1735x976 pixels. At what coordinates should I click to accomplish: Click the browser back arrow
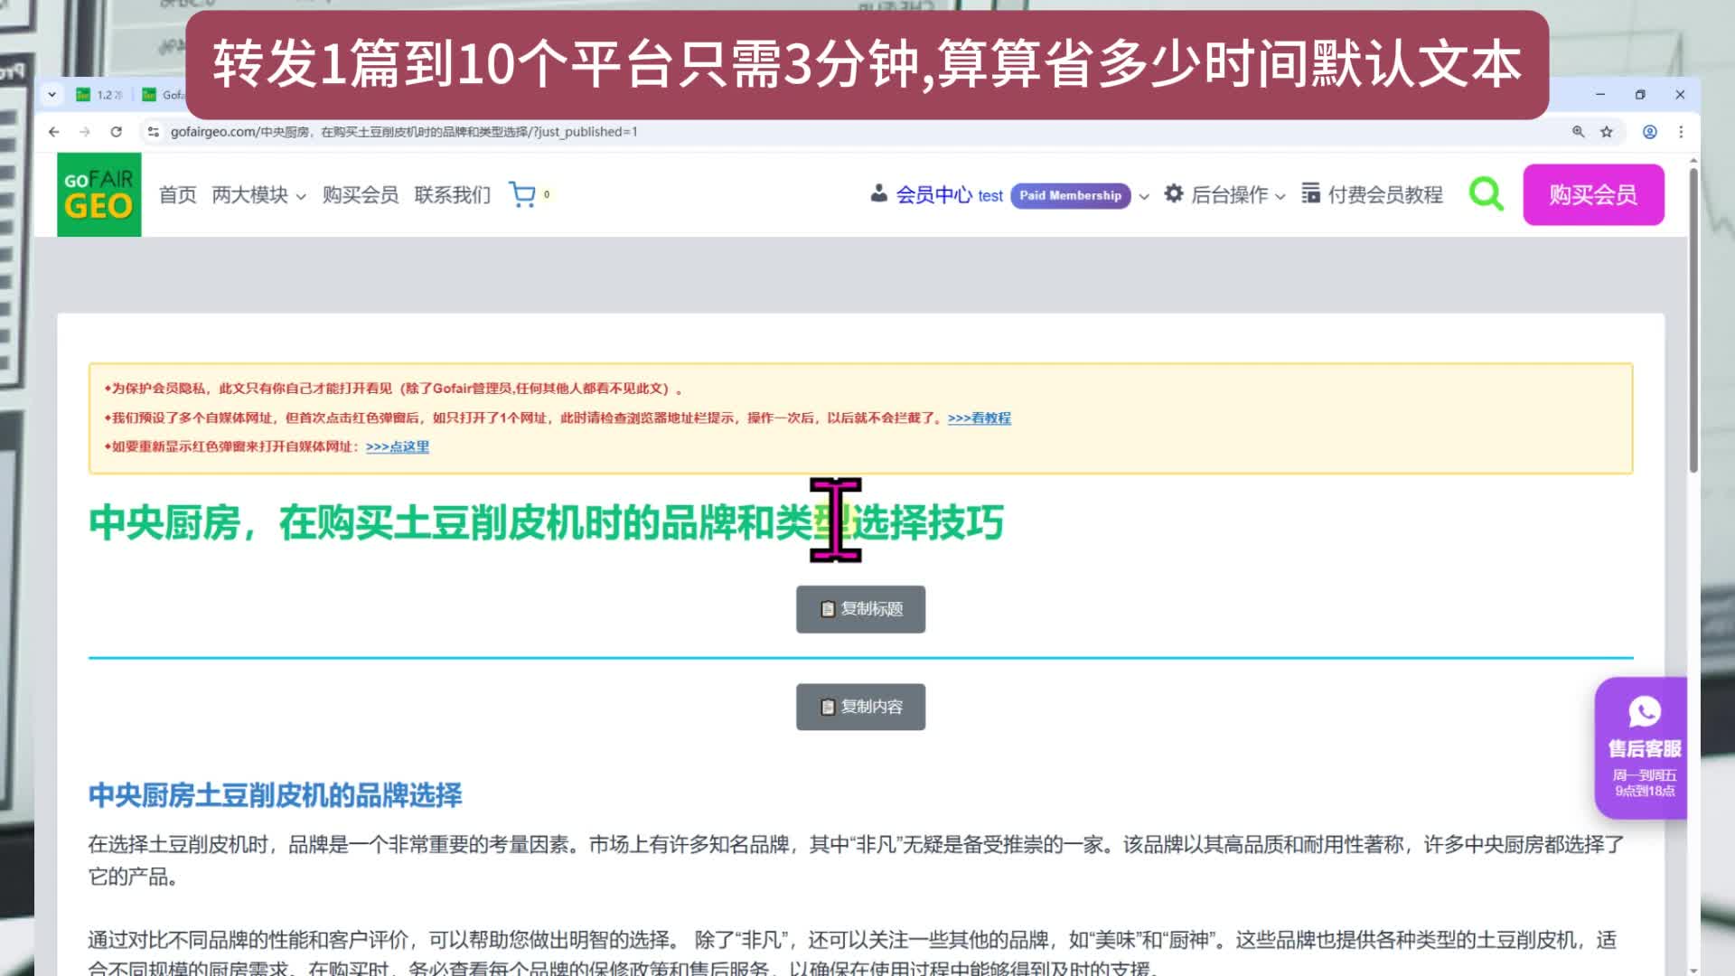[54, 132]
